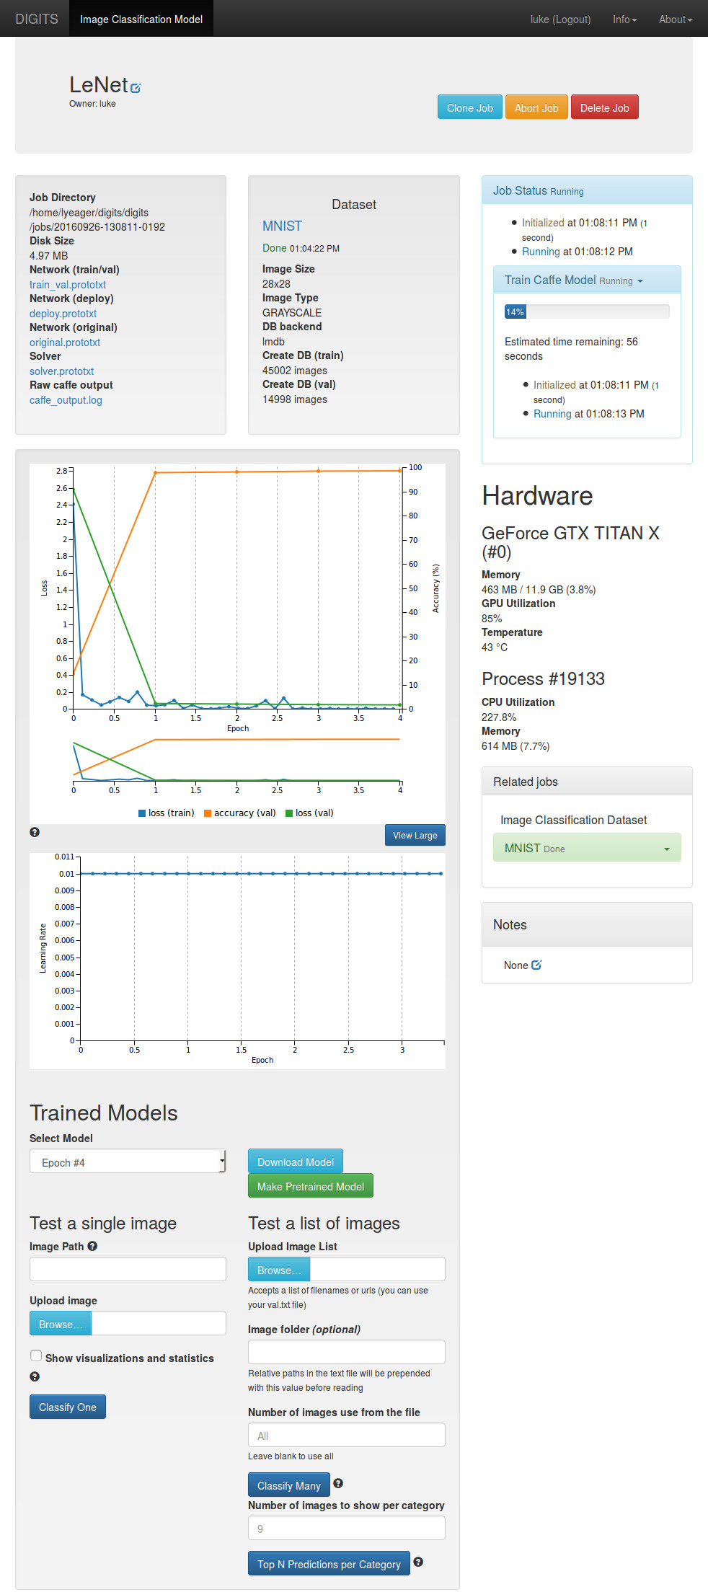The width and height of the screenshot is (708, 1592).
Task: Expand Train Caffe Model status dropdown
Action: [640, 280]
